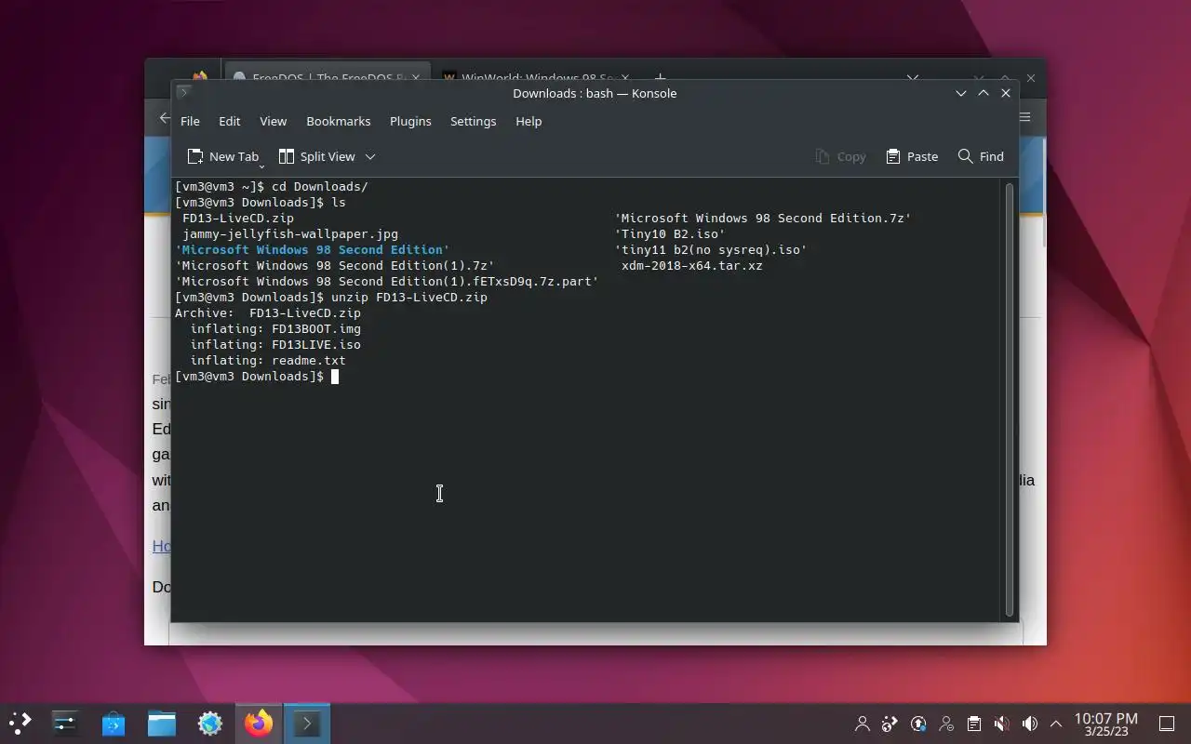Launch the second taskbar icon with slider lines
Screen dimensions: 1191x744
(x=65, y=723)
